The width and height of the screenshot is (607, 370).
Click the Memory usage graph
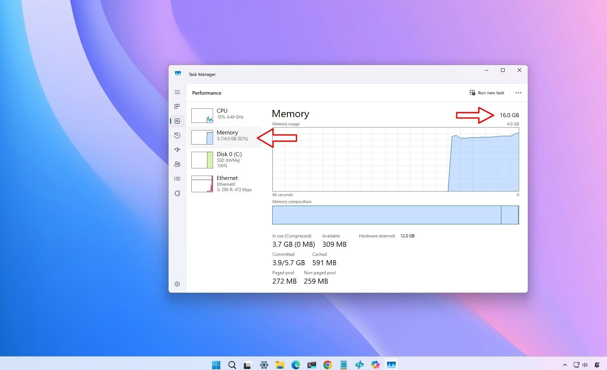pos(395,159)
